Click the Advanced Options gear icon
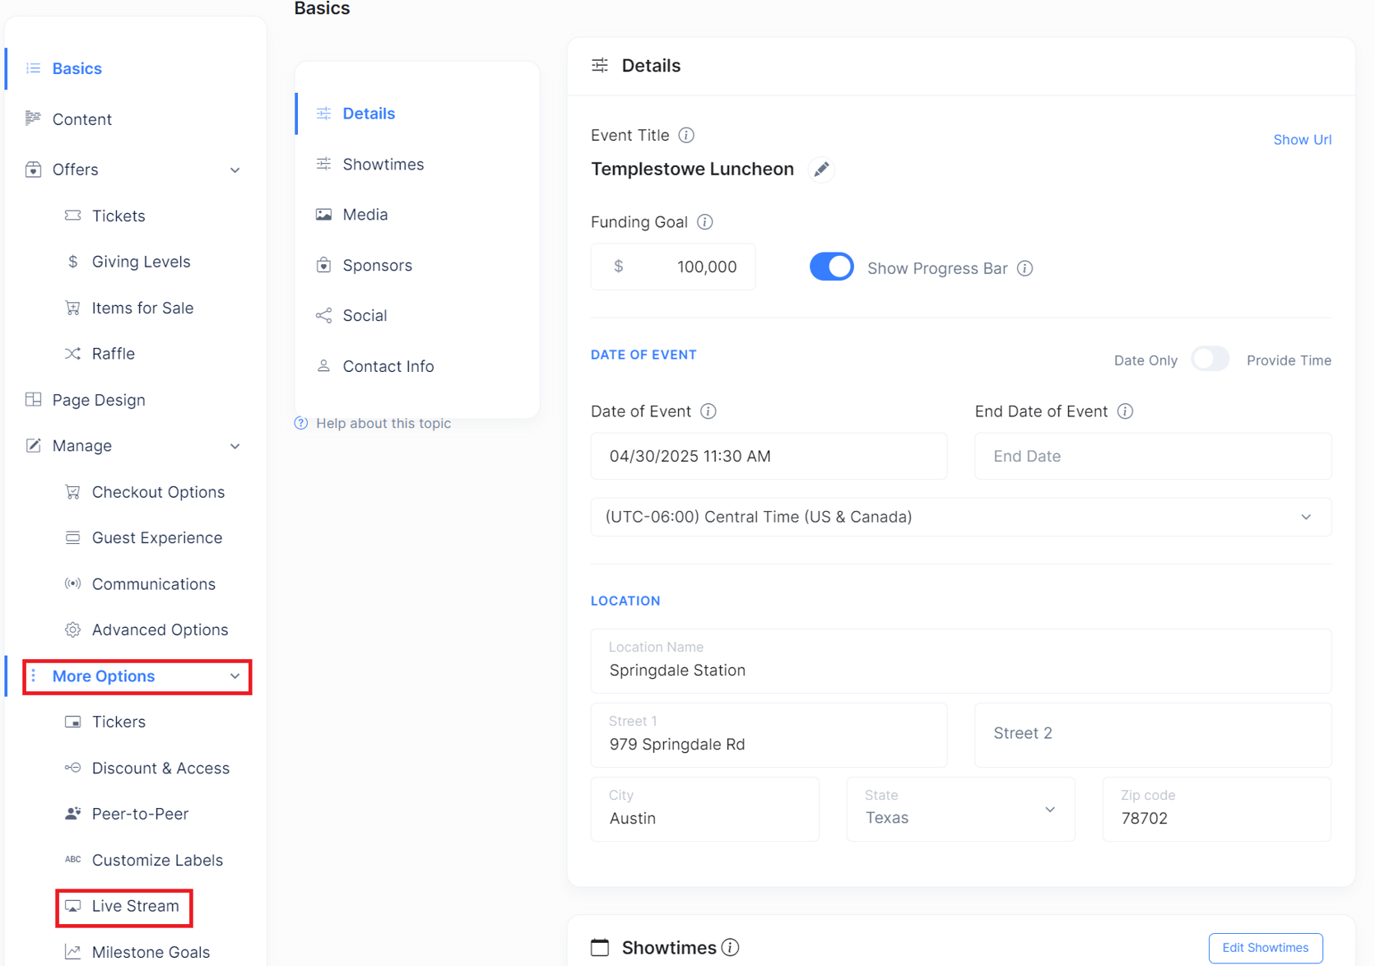Viewport: 1375px width, 966px height. point(73,629)
